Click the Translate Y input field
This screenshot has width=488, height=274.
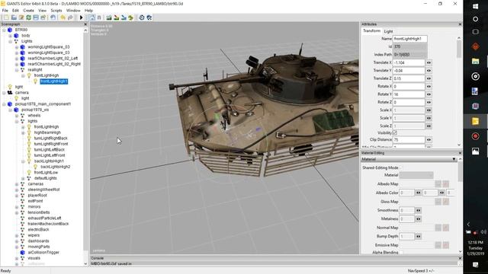(409, 71)
